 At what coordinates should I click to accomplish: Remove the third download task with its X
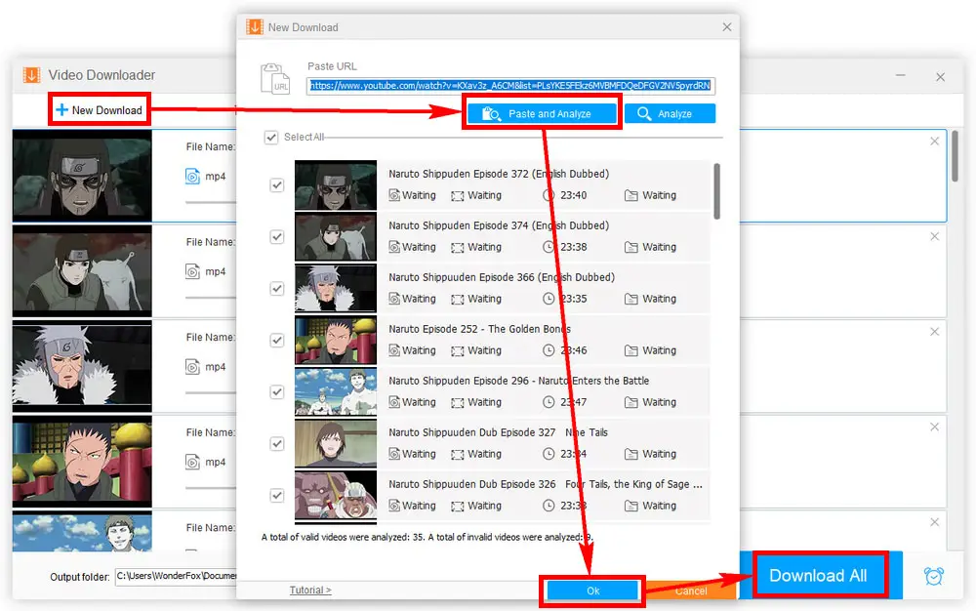[x=934, y=332]
